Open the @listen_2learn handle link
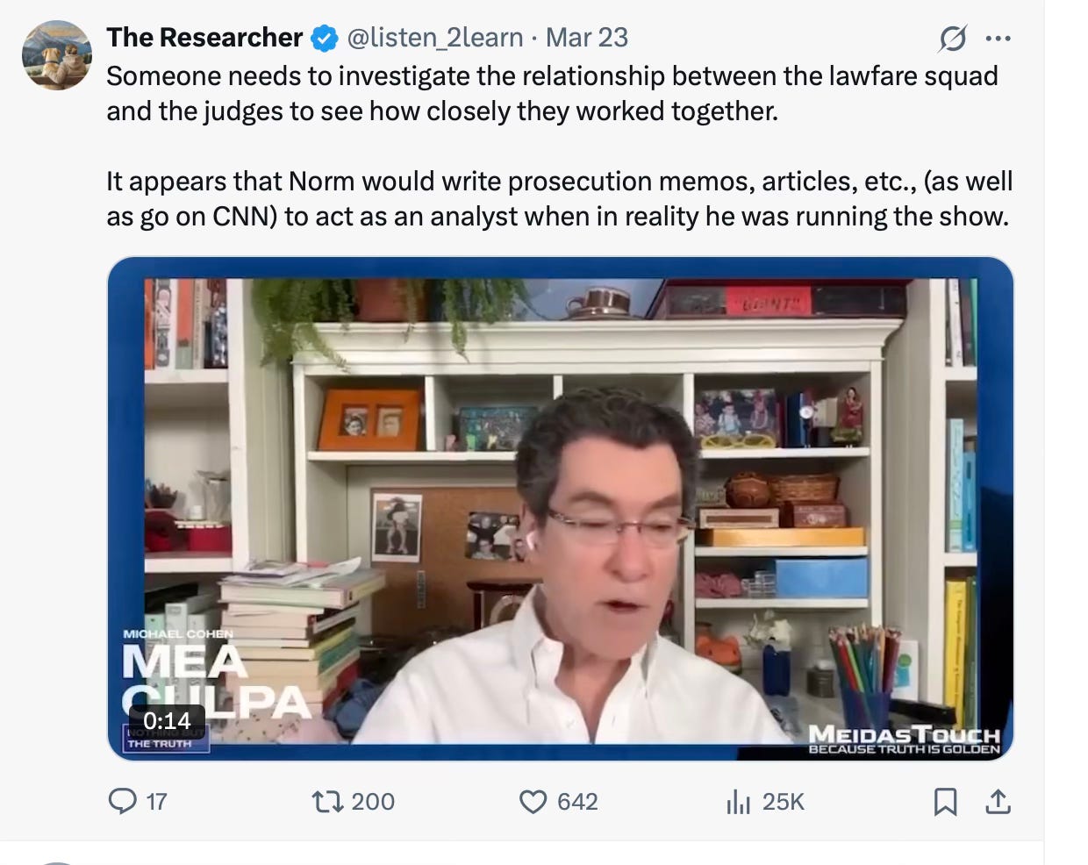The height and width of the screenshot is (865, 1088). point(435,38)
